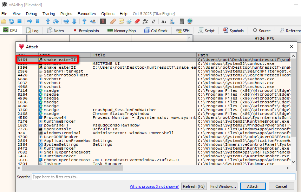Click the Pause execution icon

pyautogui.click(x=38, y=21)
